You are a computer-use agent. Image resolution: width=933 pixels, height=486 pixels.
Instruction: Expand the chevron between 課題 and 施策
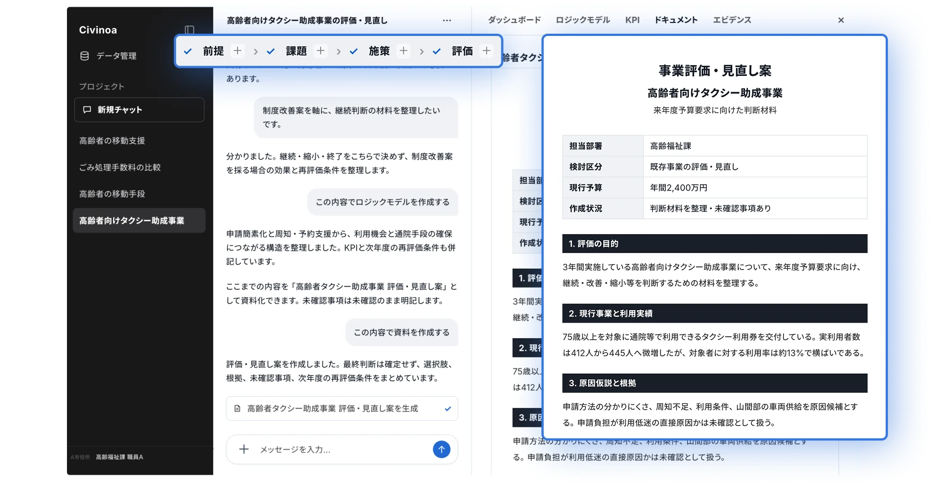338,51
